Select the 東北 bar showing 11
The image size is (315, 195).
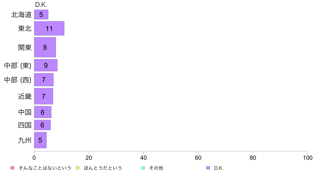[49, 28]
